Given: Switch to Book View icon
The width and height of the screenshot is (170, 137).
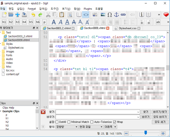Looking at the screenshot, I should 79,15.
